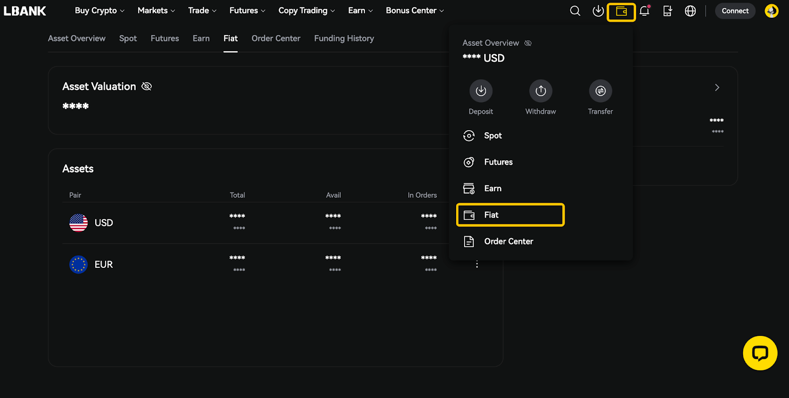Expand the Trade menu

(x=202, y=10)
